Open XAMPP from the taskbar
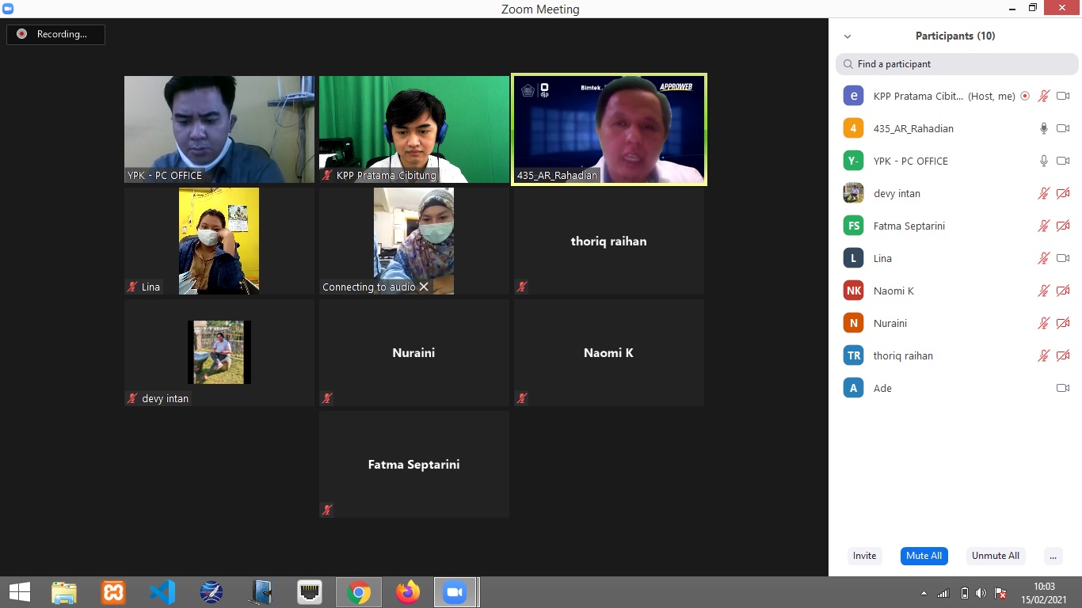 (x=113, y=592)
